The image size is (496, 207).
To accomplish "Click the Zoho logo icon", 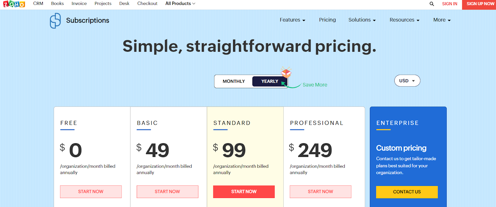I will [x=14, y=4].
